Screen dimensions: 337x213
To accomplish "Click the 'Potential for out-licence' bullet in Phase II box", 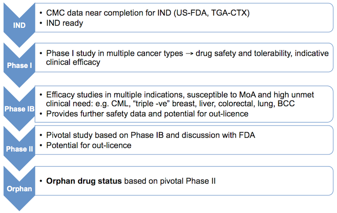I will pyautogui.click(x=88, y=145).
